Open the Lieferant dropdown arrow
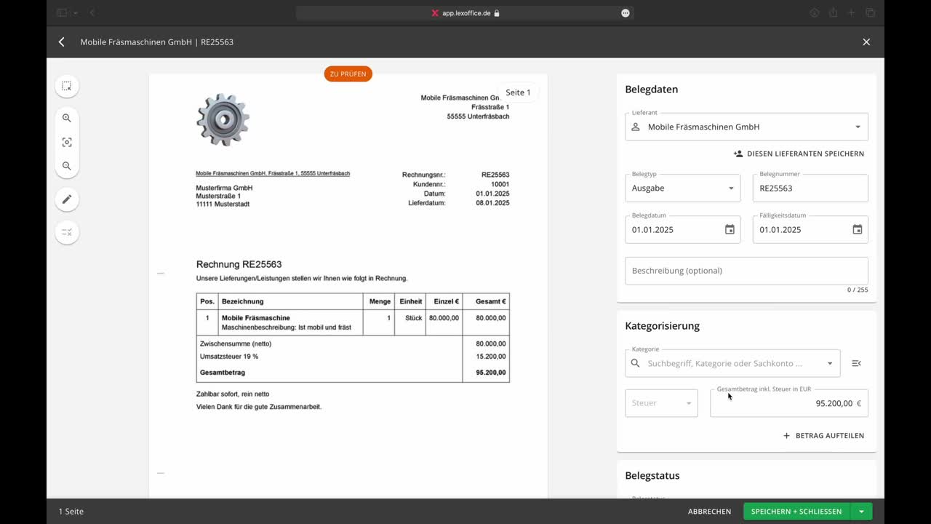Screen dimensions: 931x524 point(858,127)
